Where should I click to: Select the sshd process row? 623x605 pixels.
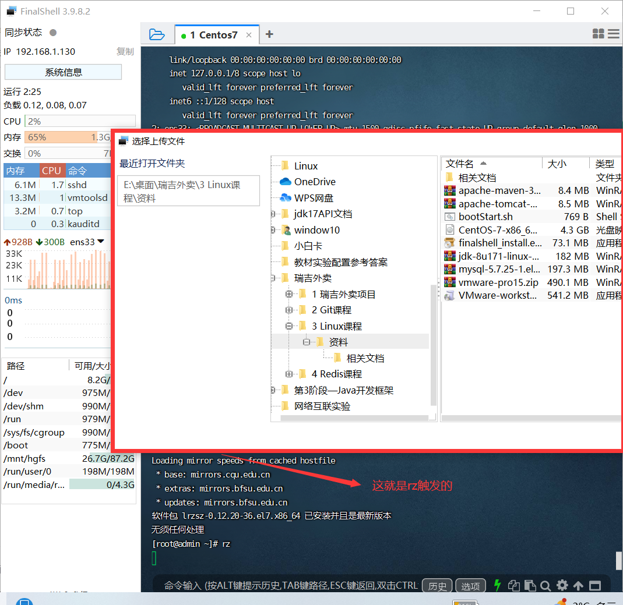57,185
